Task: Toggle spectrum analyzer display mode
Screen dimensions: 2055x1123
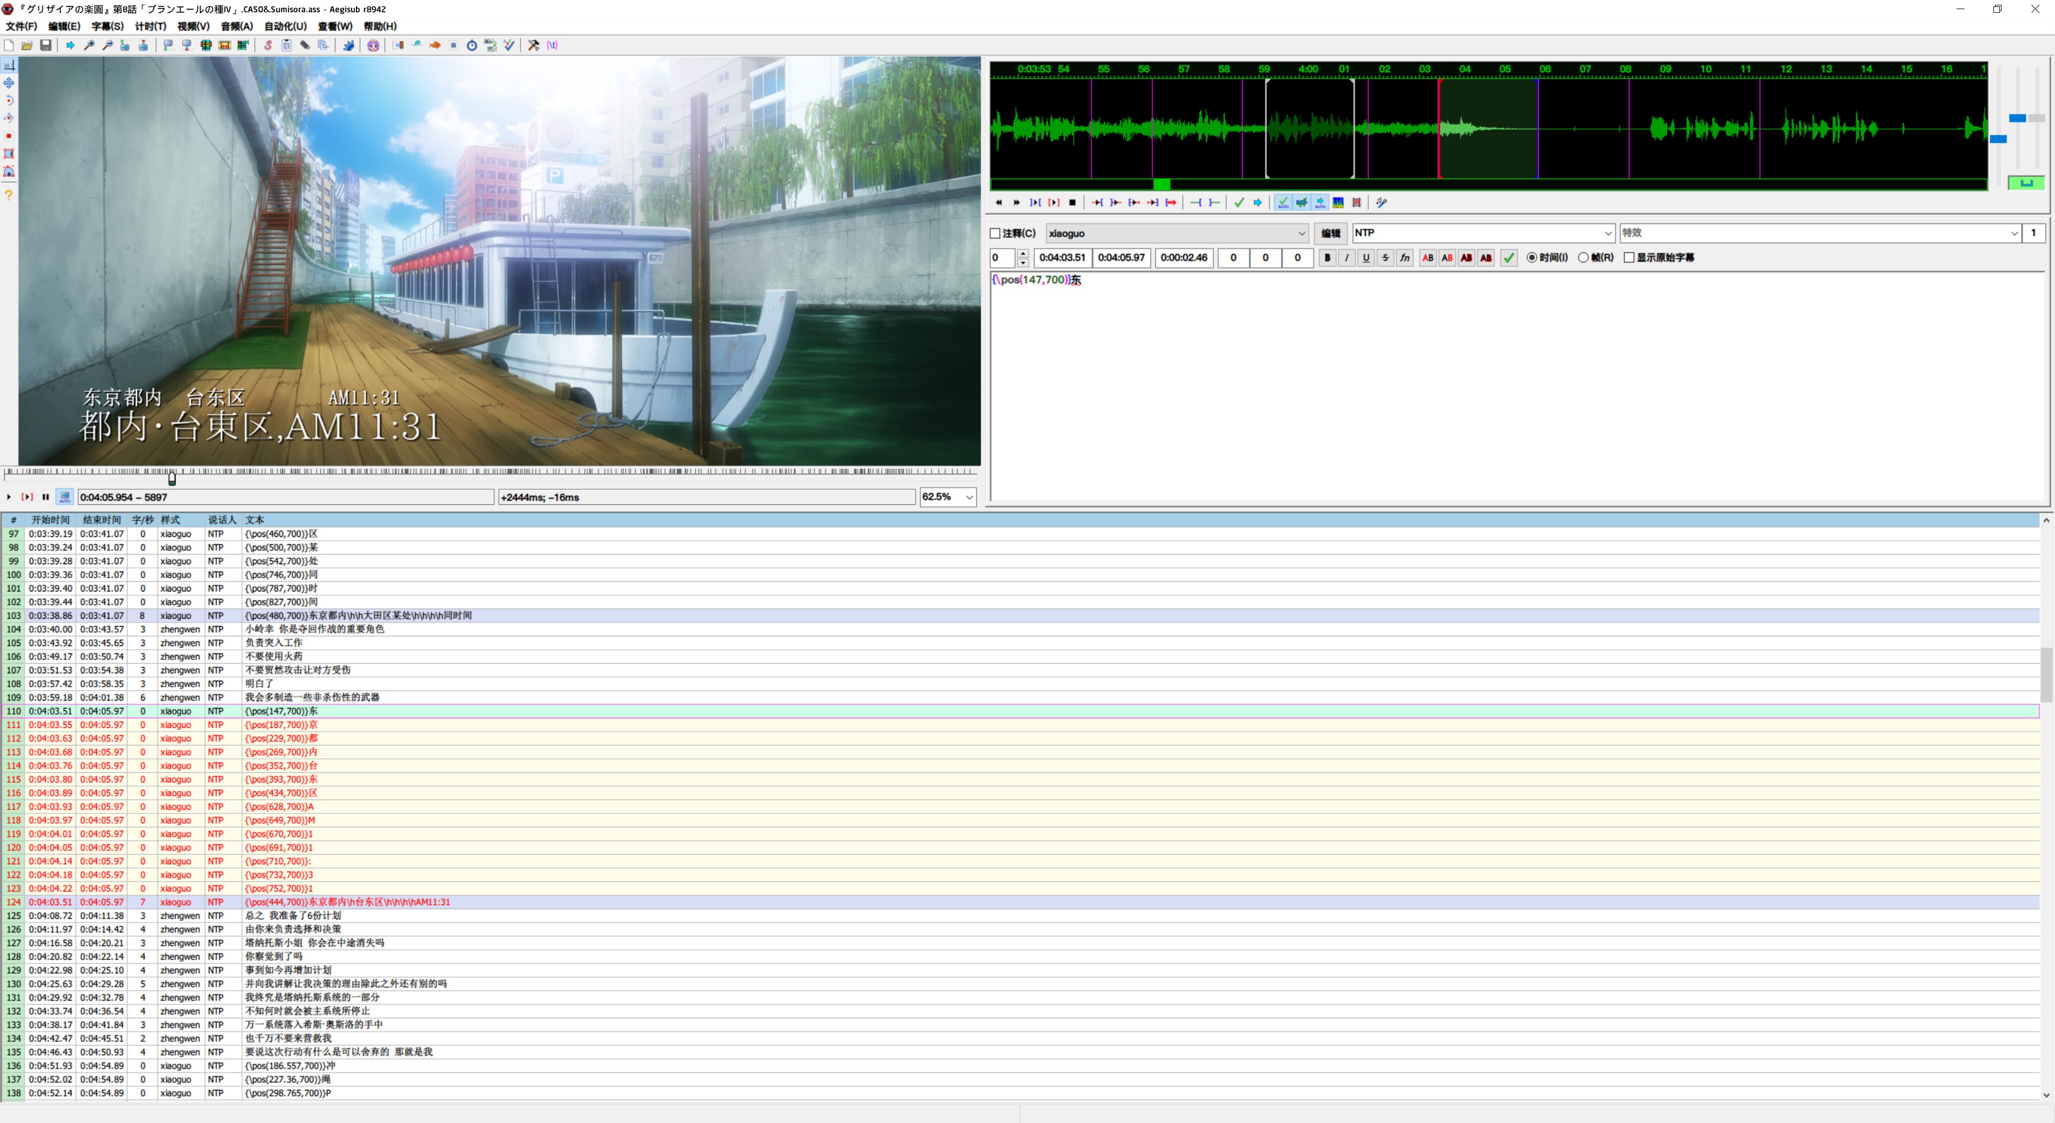Action: [x=1338, y=203]
